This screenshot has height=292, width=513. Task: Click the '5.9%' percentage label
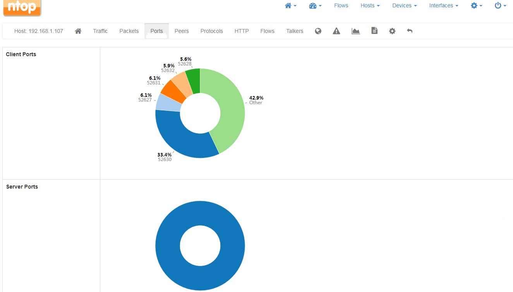[x=169, y=66]
